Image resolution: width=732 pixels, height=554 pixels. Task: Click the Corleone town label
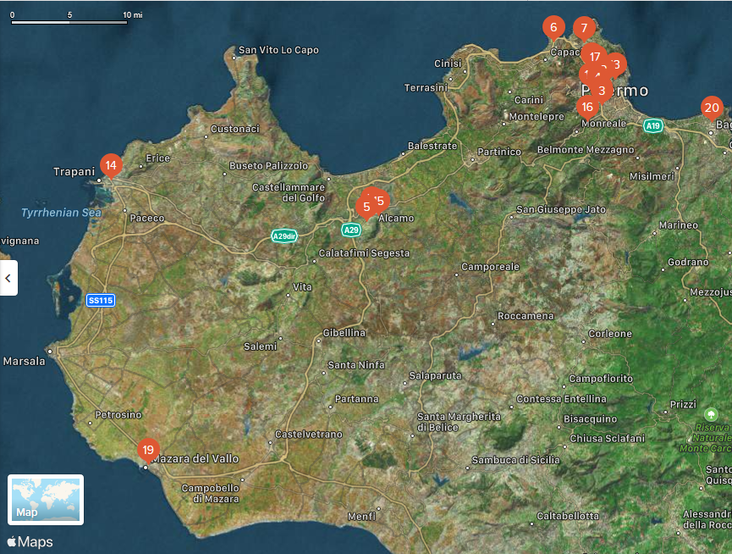pyautogui.click(x=610, y=334)
